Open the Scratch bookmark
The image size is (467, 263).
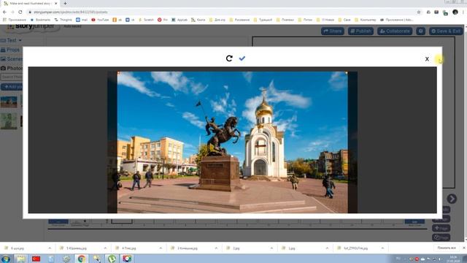click(146, 20)
